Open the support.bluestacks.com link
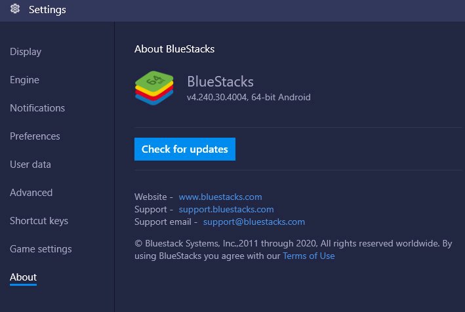This screenshot has width=465, height=312. point(226,210)
